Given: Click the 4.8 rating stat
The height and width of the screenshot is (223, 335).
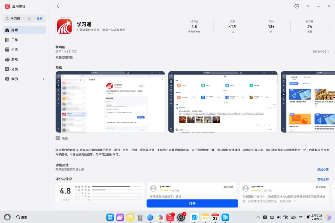Looking at the screenshot, I should coord(194,26).
